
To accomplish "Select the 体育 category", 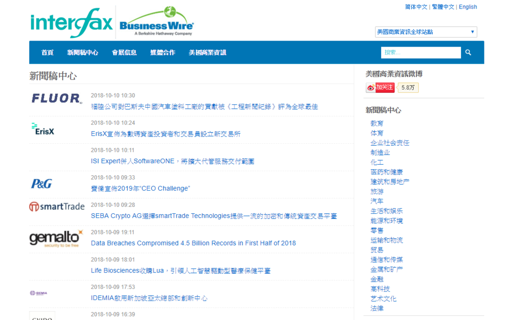I will [377, 133].
